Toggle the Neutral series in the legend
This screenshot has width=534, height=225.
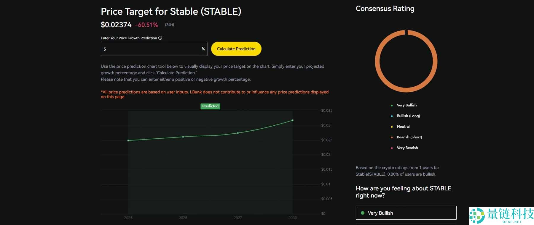(403, 126)
